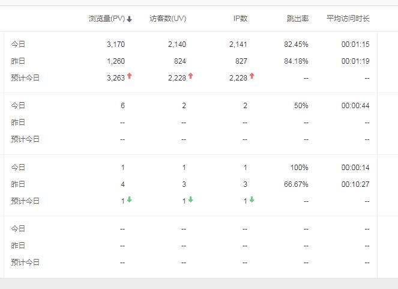The image size is (398, 289).
Task: Click the 50% bounce rate value
Action: point(301,106)
